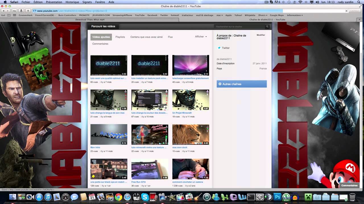
Task: Open iCal calendar from the dock
Action: pyautogui.click(x=92, y=197)
